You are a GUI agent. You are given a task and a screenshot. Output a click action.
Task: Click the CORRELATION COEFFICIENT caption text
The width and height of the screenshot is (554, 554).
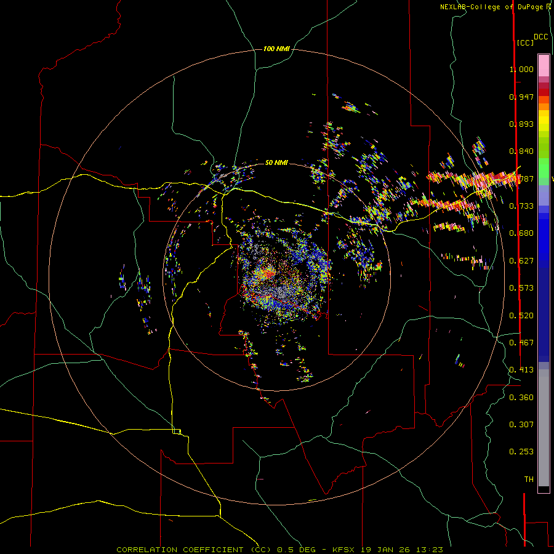[x=180, y=550]
